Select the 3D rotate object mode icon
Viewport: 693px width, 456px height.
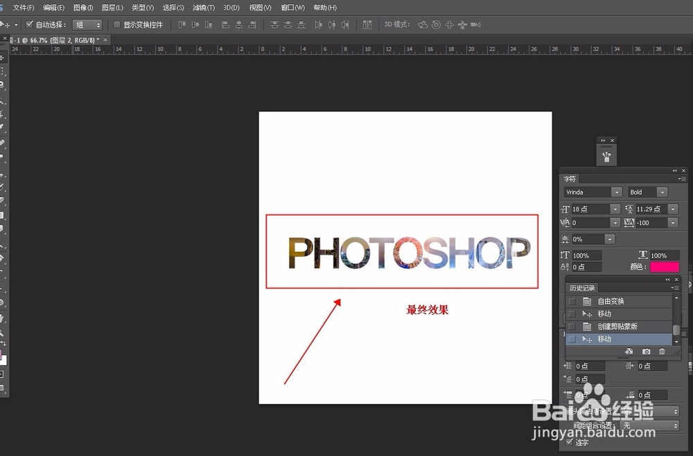coord(423,25)
